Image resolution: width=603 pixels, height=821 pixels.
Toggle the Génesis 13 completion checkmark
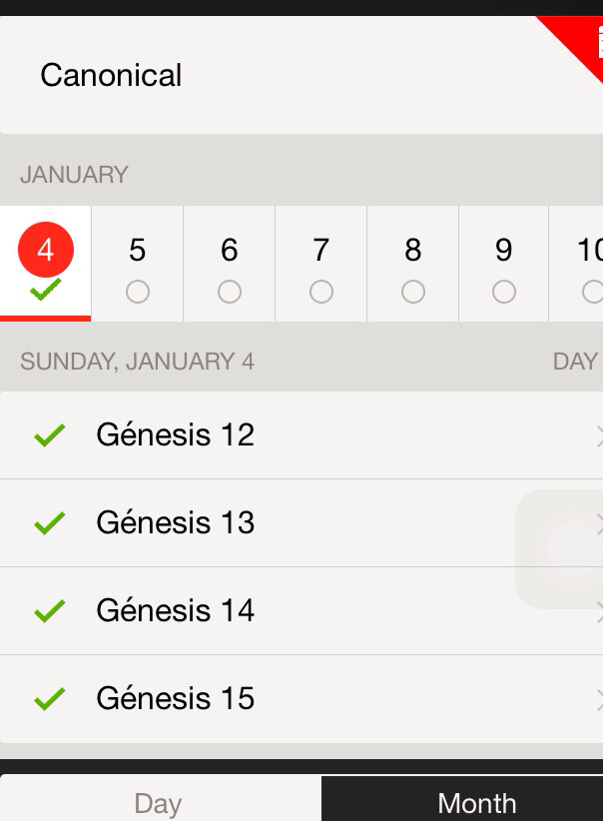(x=49, y=522)
